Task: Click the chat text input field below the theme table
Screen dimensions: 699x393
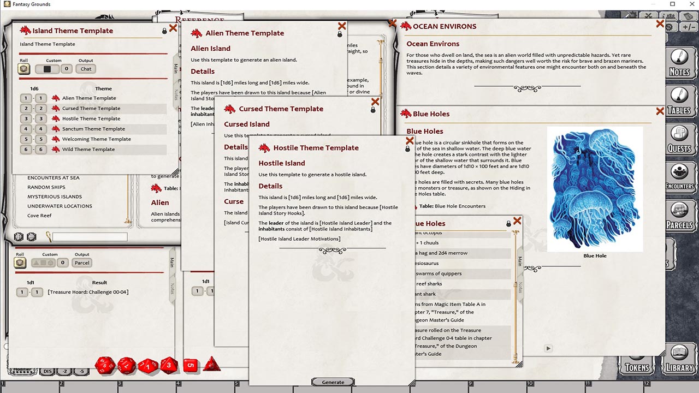Action: [x=90, y=236]
